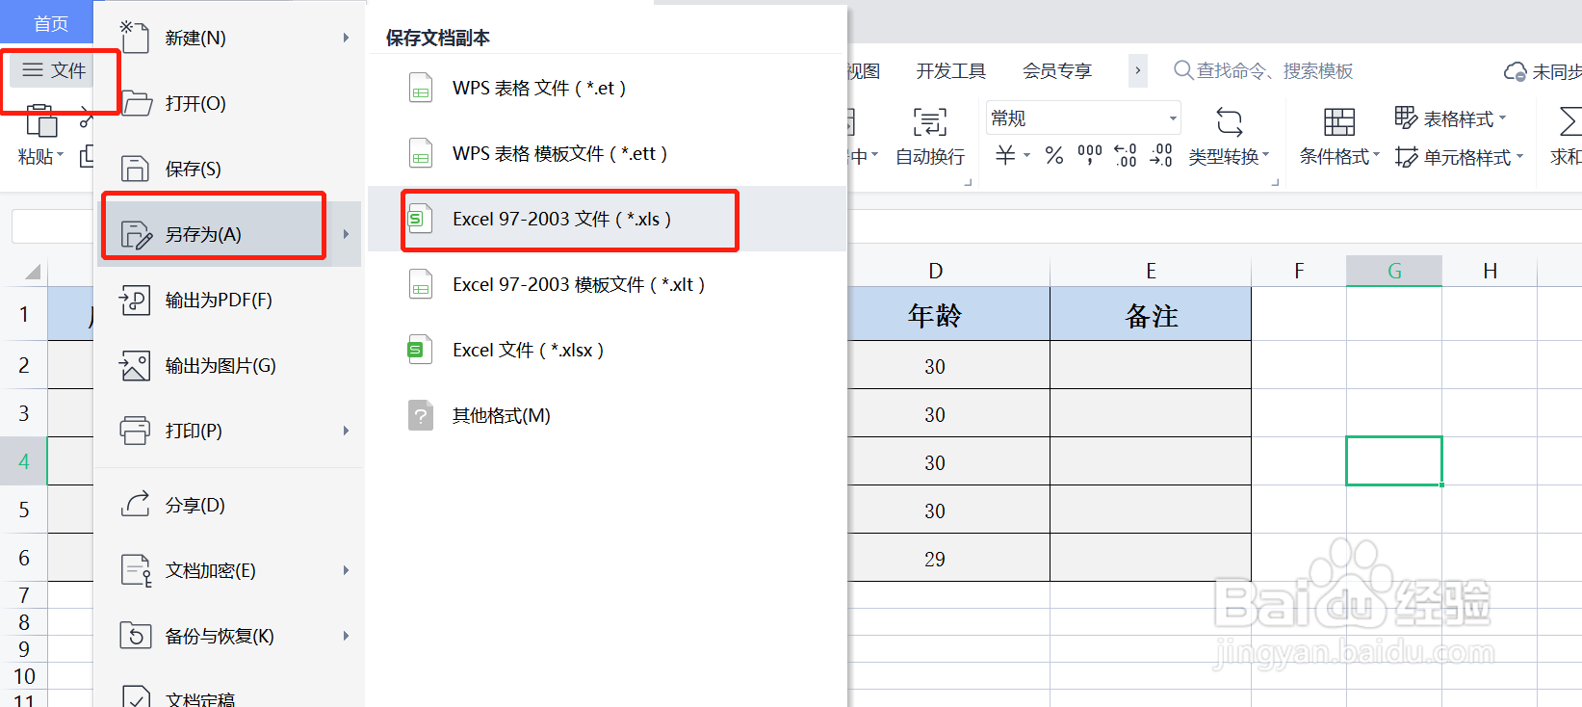1582x707 pixels.
Task: Click the 打开 folder icon
Action: click(x=136, y=103)
